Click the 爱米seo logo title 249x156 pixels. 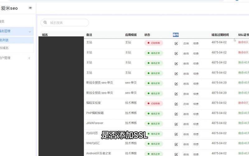point(9,8)
